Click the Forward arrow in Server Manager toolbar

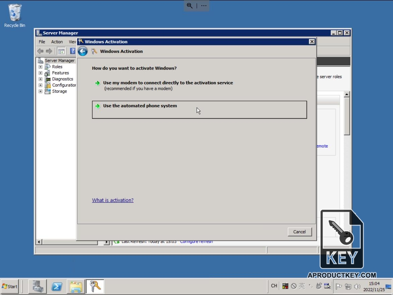(49, 51)
